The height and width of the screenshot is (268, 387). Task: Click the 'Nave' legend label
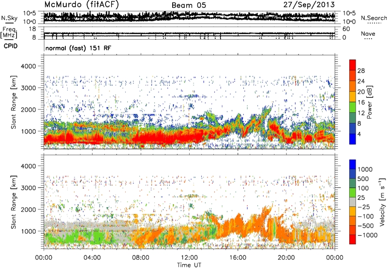(368, 33)
